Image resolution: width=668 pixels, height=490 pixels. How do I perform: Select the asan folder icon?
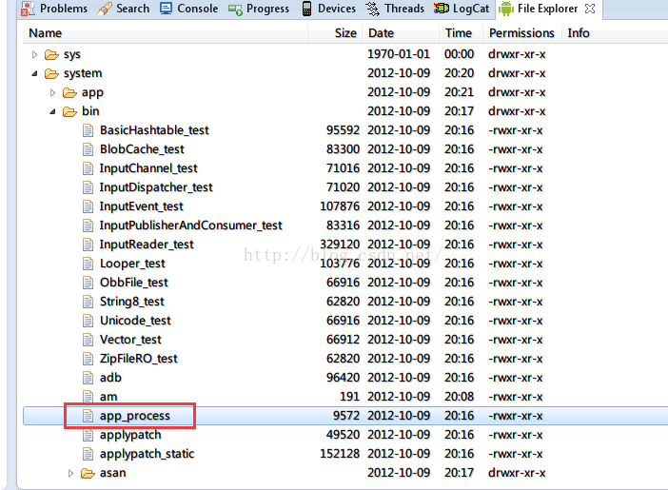pyautogui.click(x=88, y=473)
